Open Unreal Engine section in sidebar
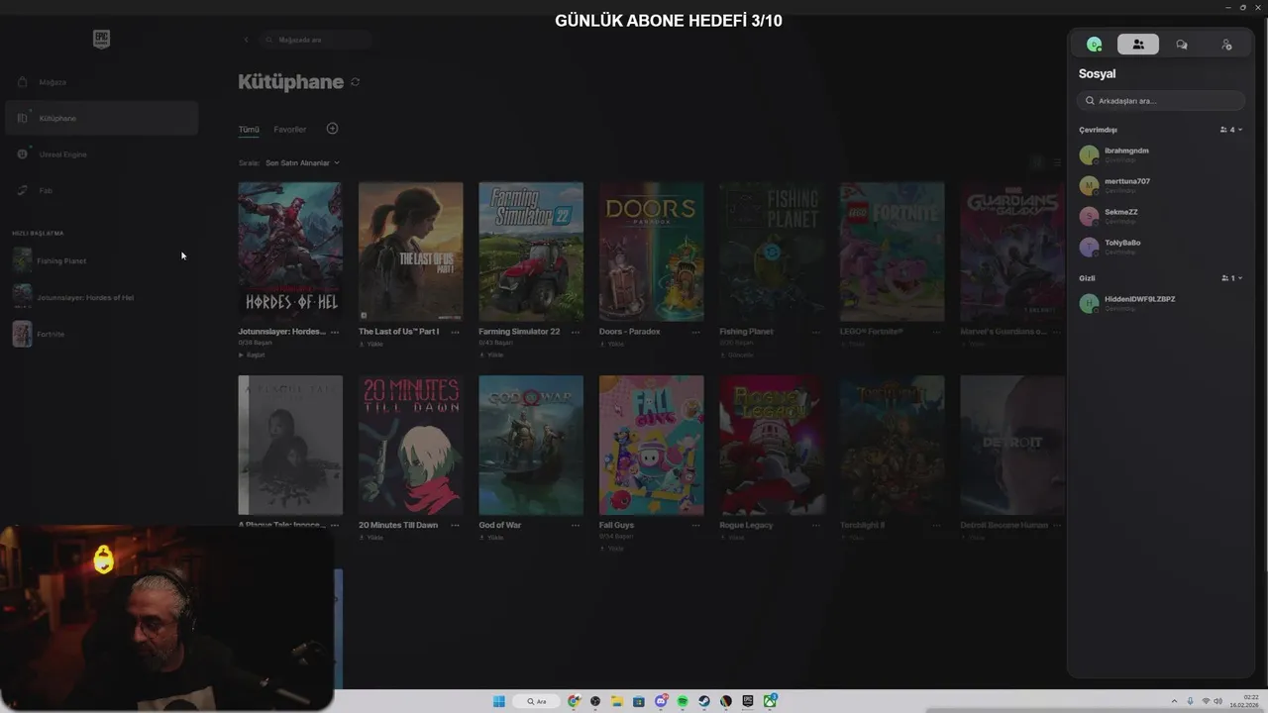Image resolution: width=1268 pixels, height=713 pixels. 101,154
